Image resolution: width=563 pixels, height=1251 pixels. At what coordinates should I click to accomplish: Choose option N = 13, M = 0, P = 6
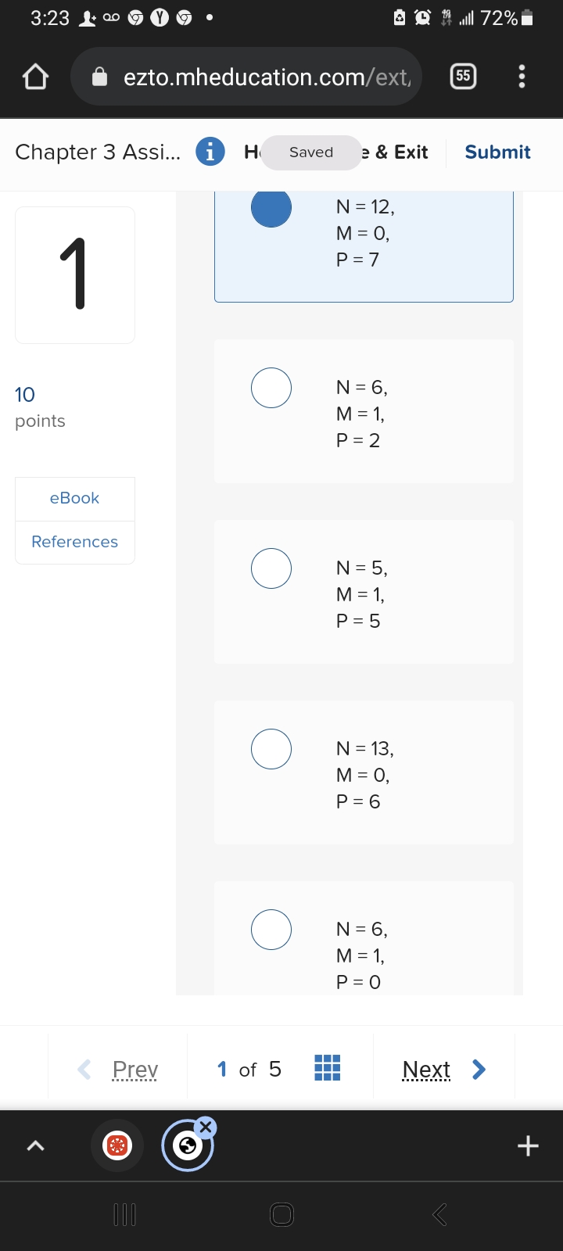tap(271, 749)
